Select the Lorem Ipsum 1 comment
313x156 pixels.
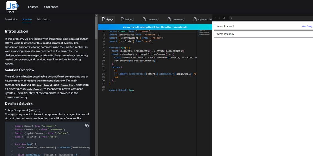coord(263,26)
